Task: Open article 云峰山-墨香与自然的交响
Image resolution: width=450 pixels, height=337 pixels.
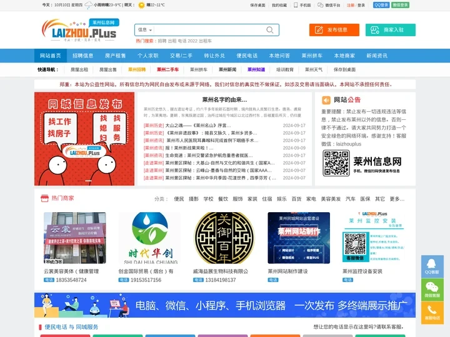Action: 219,170
